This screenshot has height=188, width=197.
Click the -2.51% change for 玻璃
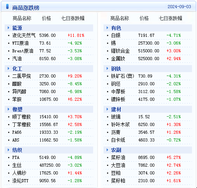pos(174,117)
